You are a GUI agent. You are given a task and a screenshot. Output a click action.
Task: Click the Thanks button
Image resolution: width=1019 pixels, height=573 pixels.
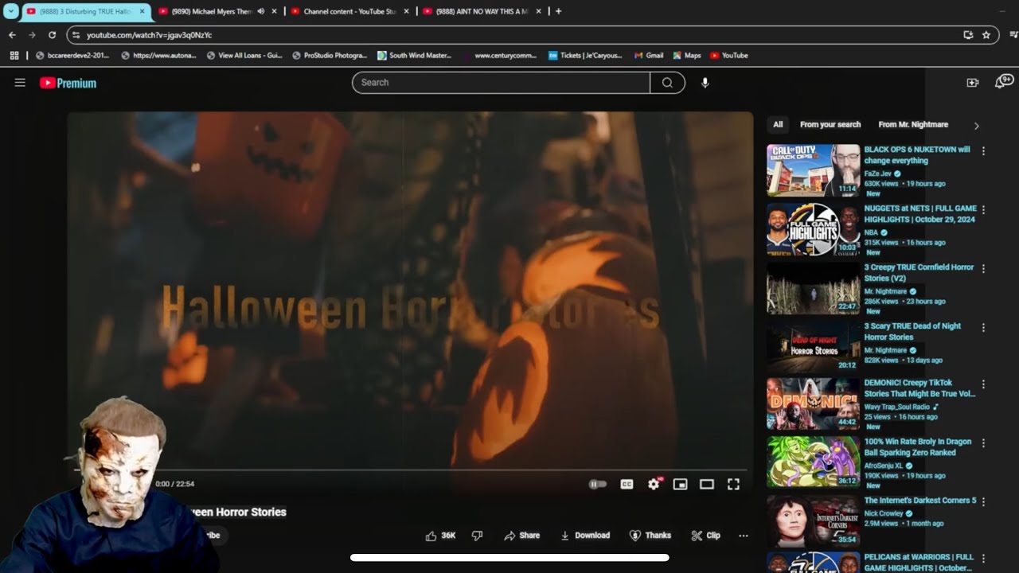pos(650,536)
